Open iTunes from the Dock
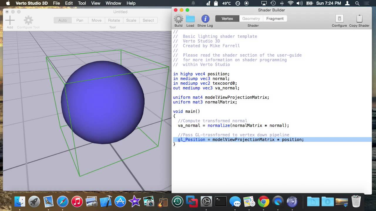 [x=77, y=202]
